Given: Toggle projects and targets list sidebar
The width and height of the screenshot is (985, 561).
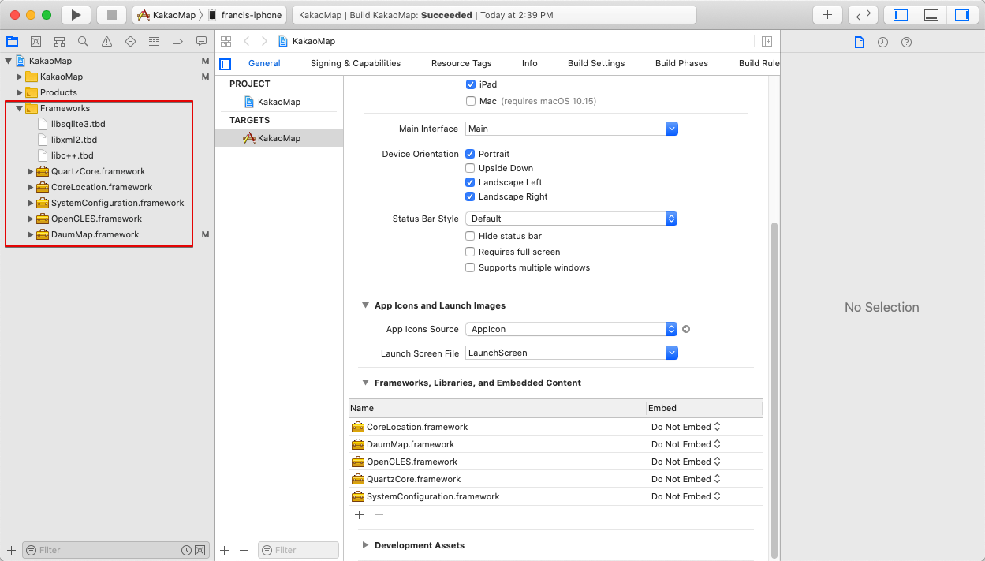Looking at the screenshot, I should click(x=226, y=64).
